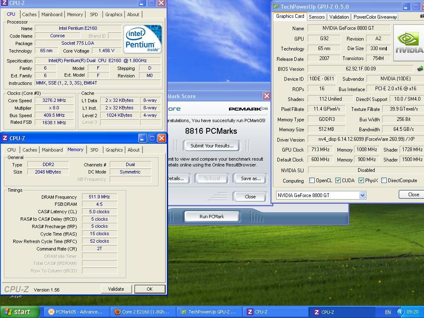Enable the DirectCompute checkbox

point(384,181)
